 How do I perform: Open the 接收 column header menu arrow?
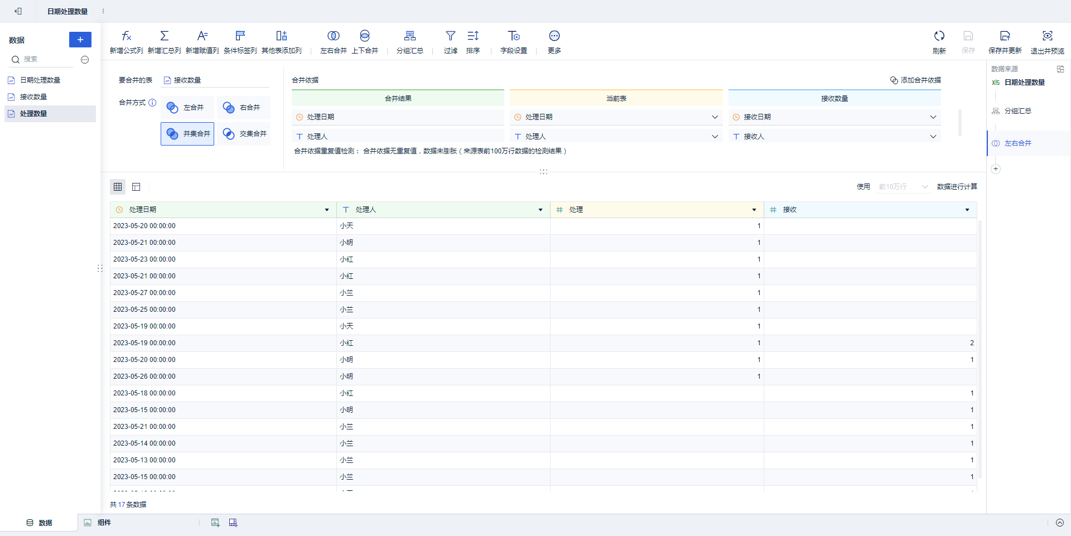point(967,210)
